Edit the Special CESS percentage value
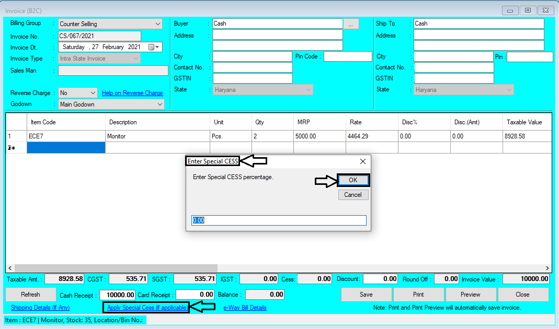 (x=279, y=220)
